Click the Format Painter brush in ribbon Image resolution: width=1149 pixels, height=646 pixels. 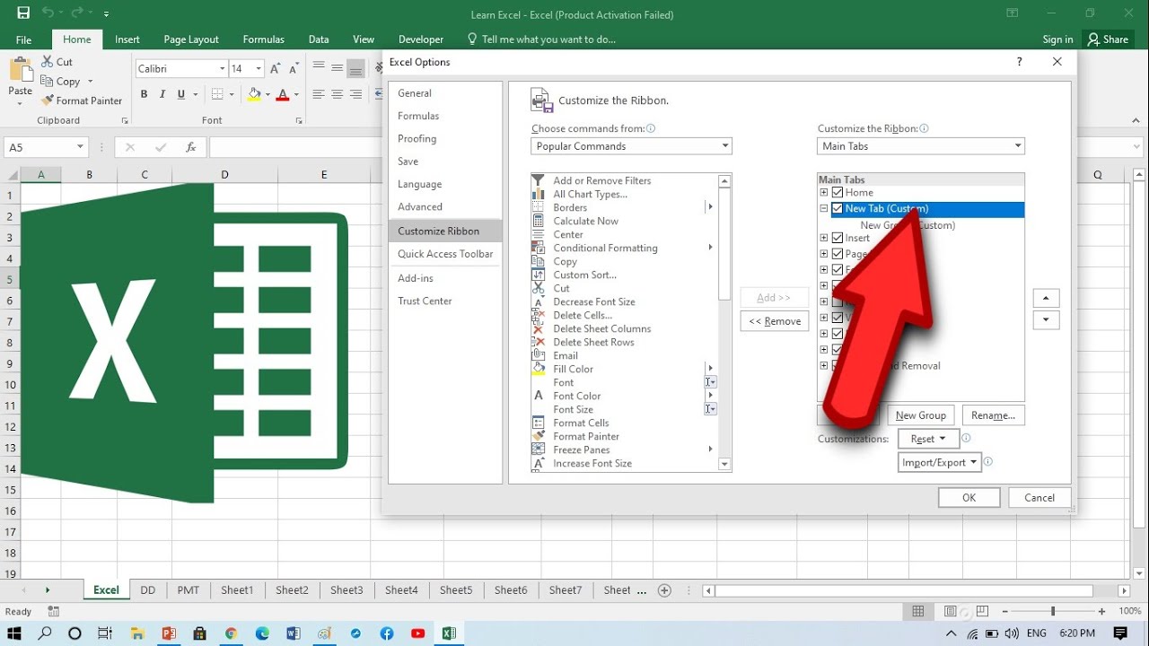[x=48, y=100]
